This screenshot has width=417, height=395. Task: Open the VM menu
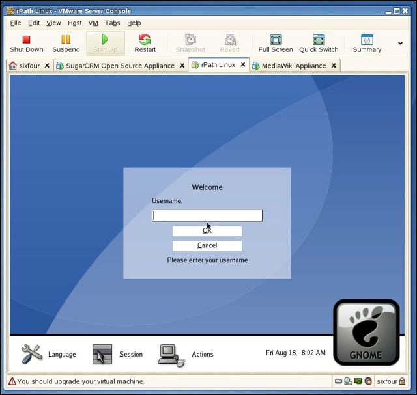pos(93,23)
